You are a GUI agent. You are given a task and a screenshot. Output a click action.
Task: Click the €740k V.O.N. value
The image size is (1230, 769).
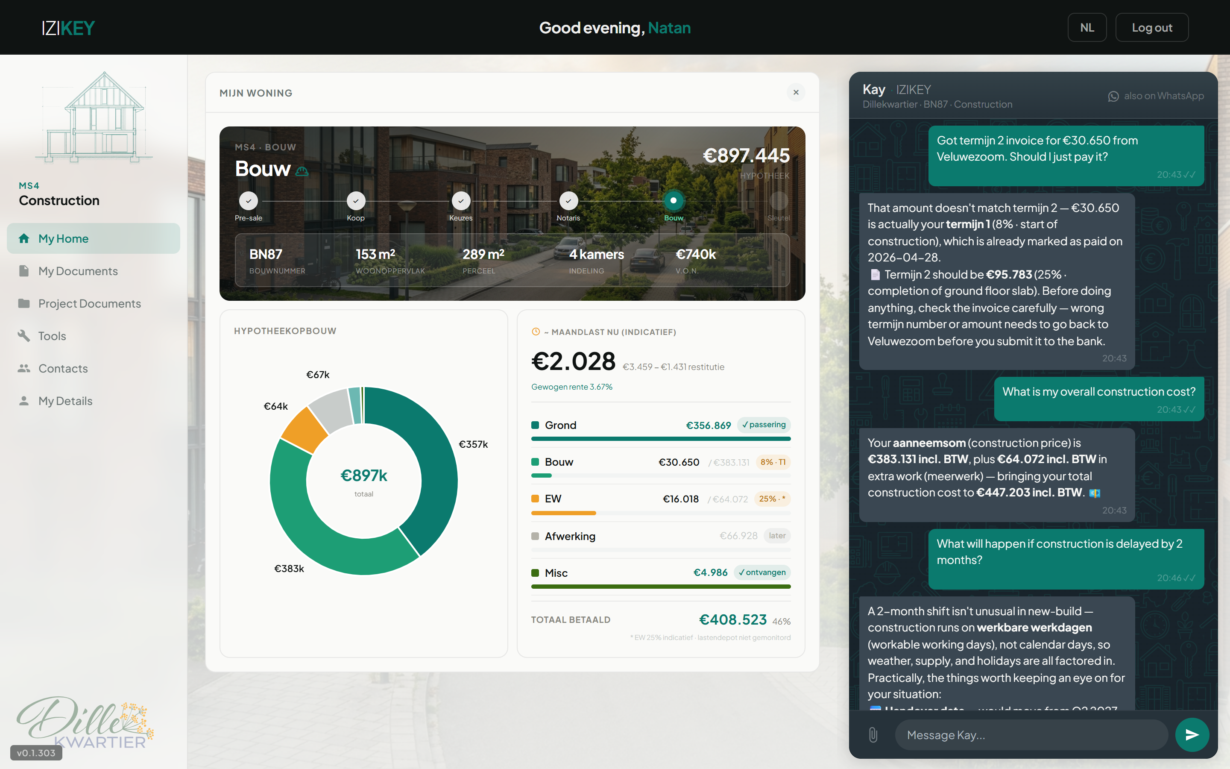coord(696,254)
